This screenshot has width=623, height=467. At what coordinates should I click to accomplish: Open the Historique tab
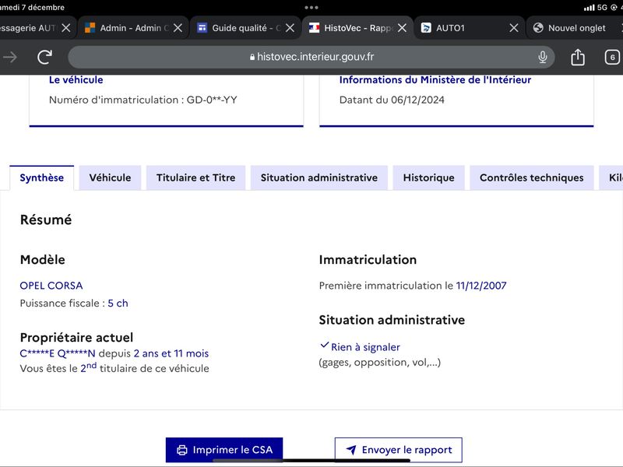click(x=429, y=177)
